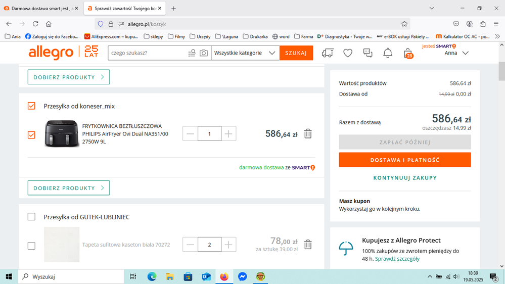
Task: Click the SZUKAJ search button
Action: click(x=296, y=53)
